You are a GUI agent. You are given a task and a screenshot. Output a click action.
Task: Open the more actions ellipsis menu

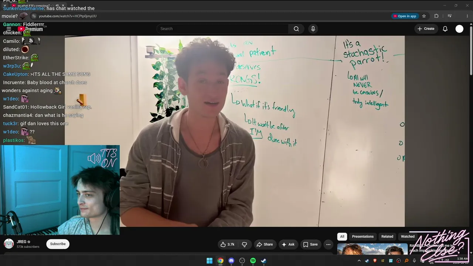coord(328,244)
